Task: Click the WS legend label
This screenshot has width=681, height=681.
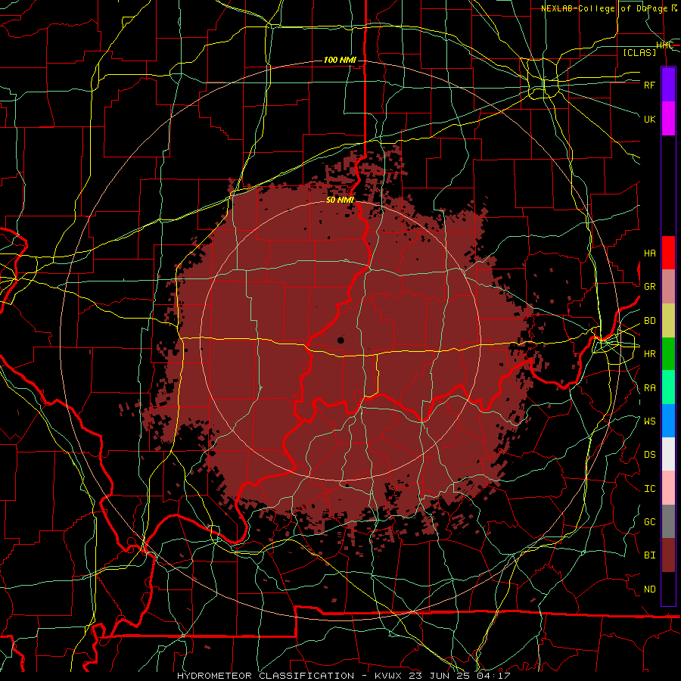Action: click(x=649, y=421)
